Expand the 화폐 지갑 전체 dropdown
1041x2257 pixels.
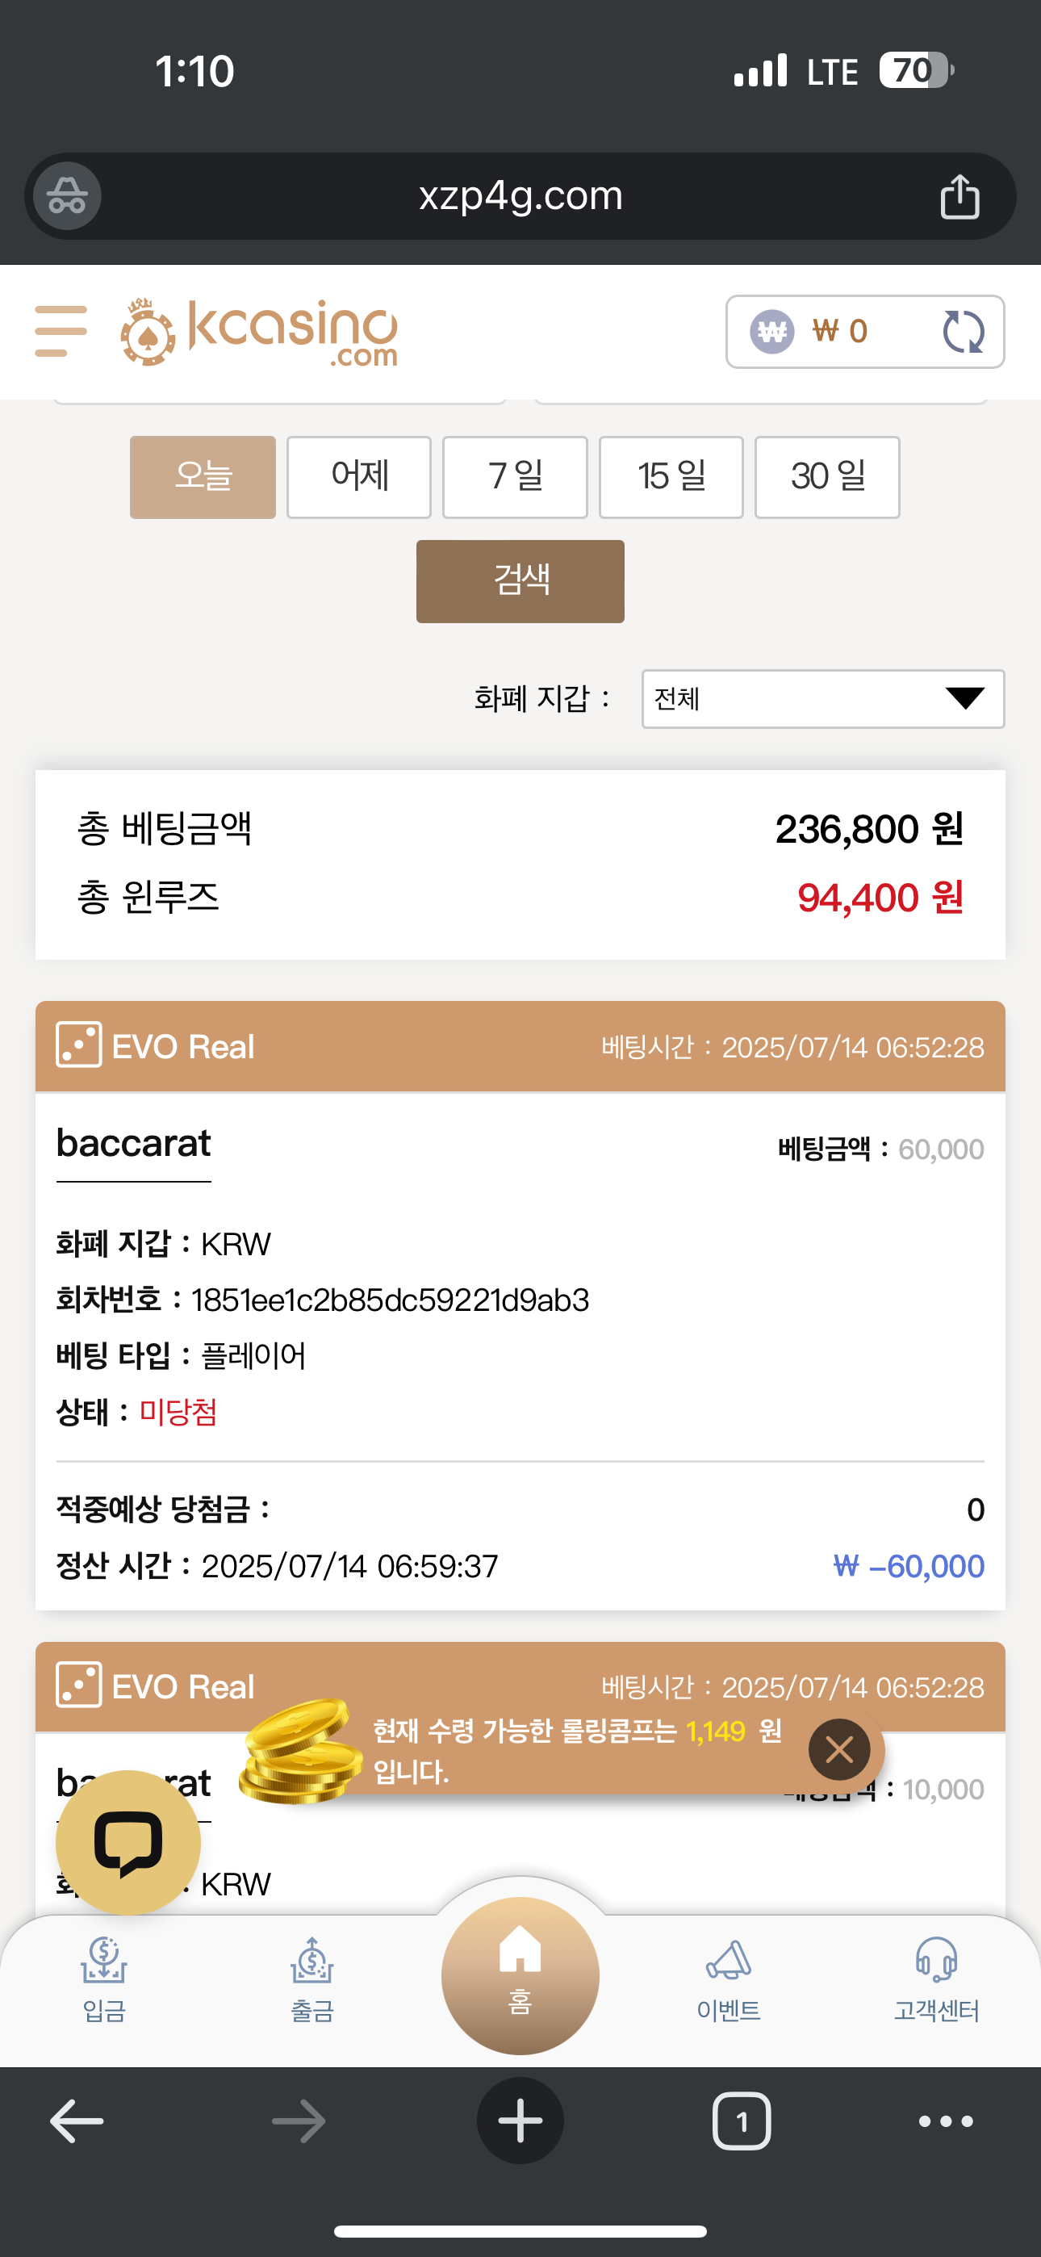coord(823,698)
